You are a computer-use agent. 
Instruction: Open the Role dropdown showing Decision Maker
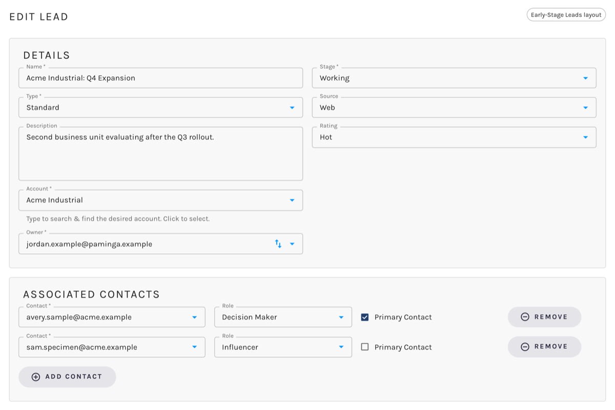[283, 317]
